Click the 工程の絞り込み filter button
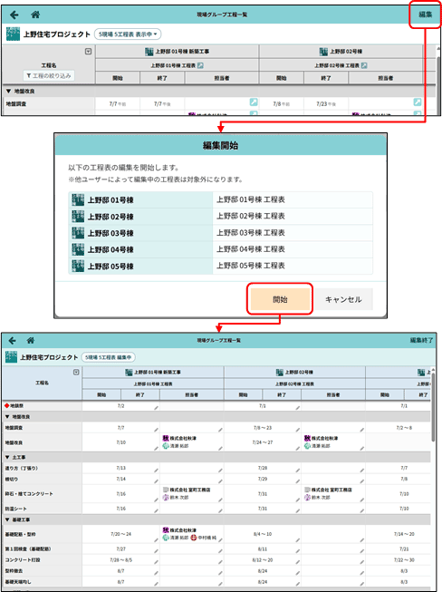Screen dimensions: 442x592 pyautogui.click(x=49, y=76)
